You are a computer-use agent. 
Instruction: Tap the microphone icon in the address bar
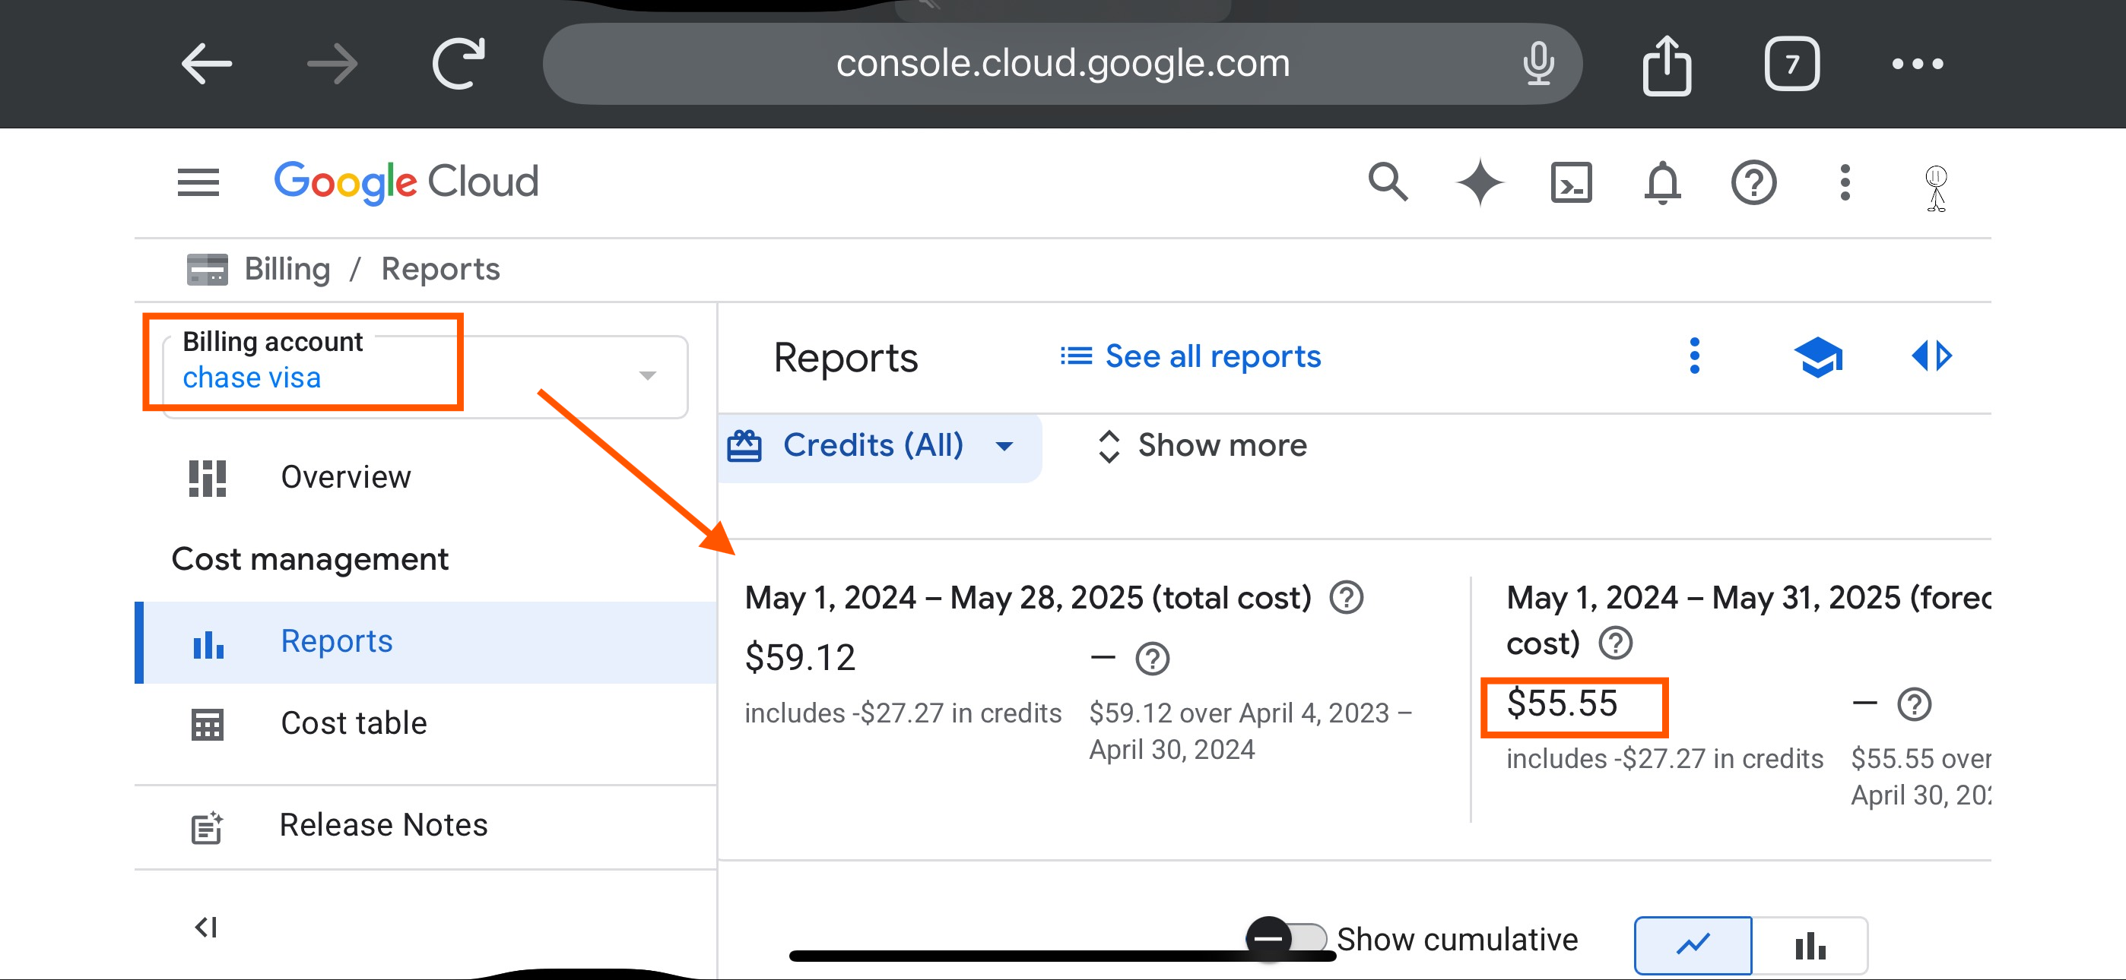(x=1538, y=64)
